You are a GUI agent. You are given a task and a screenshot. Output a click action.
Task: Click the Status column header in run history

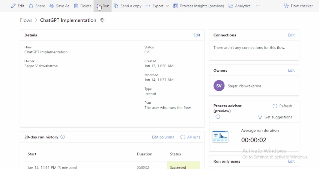(x=175, y=154)
